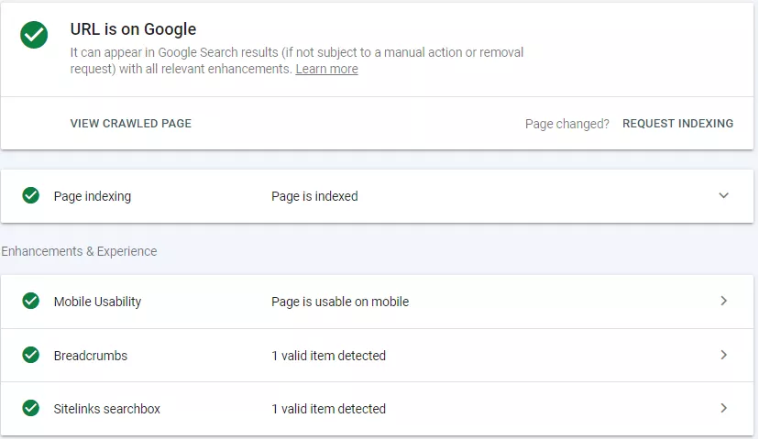Click Breadcrumbs 1 valid item detected text
This screenshot has height=440, width=759.
[329, 356]
